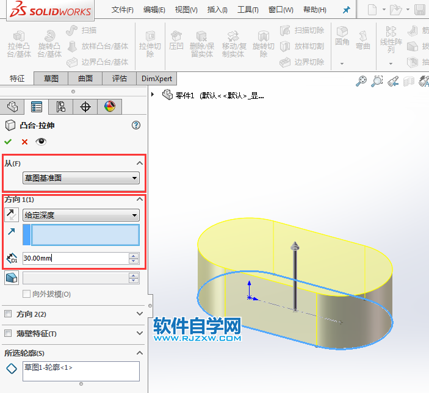Open the DimXpertManager crosshair tab icon
This screenshot has width=429, height=393.
(85, 107)
